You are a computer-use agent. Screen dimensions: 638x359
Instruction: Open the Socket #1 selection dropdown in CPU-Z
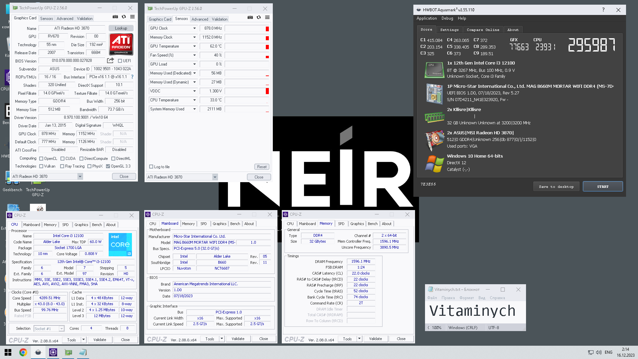(x=61, y=328)
